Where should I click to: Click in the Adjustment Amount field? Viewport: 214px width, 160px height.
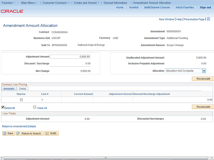tap(70, 57)
